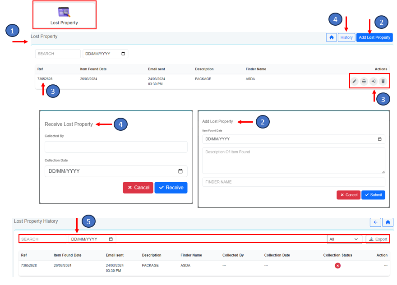
Task: Click the home icon beside History
Action: click(332, 37)
